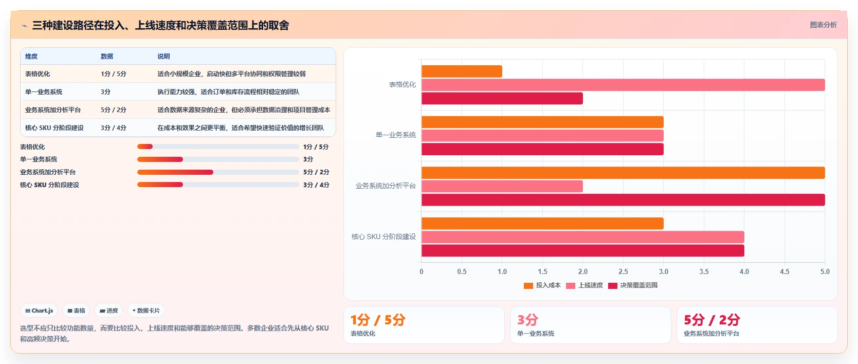
Task: Click the 业务系统加分析平台 chart axis label
Action: pyautogui.click(x=386, y=186)
